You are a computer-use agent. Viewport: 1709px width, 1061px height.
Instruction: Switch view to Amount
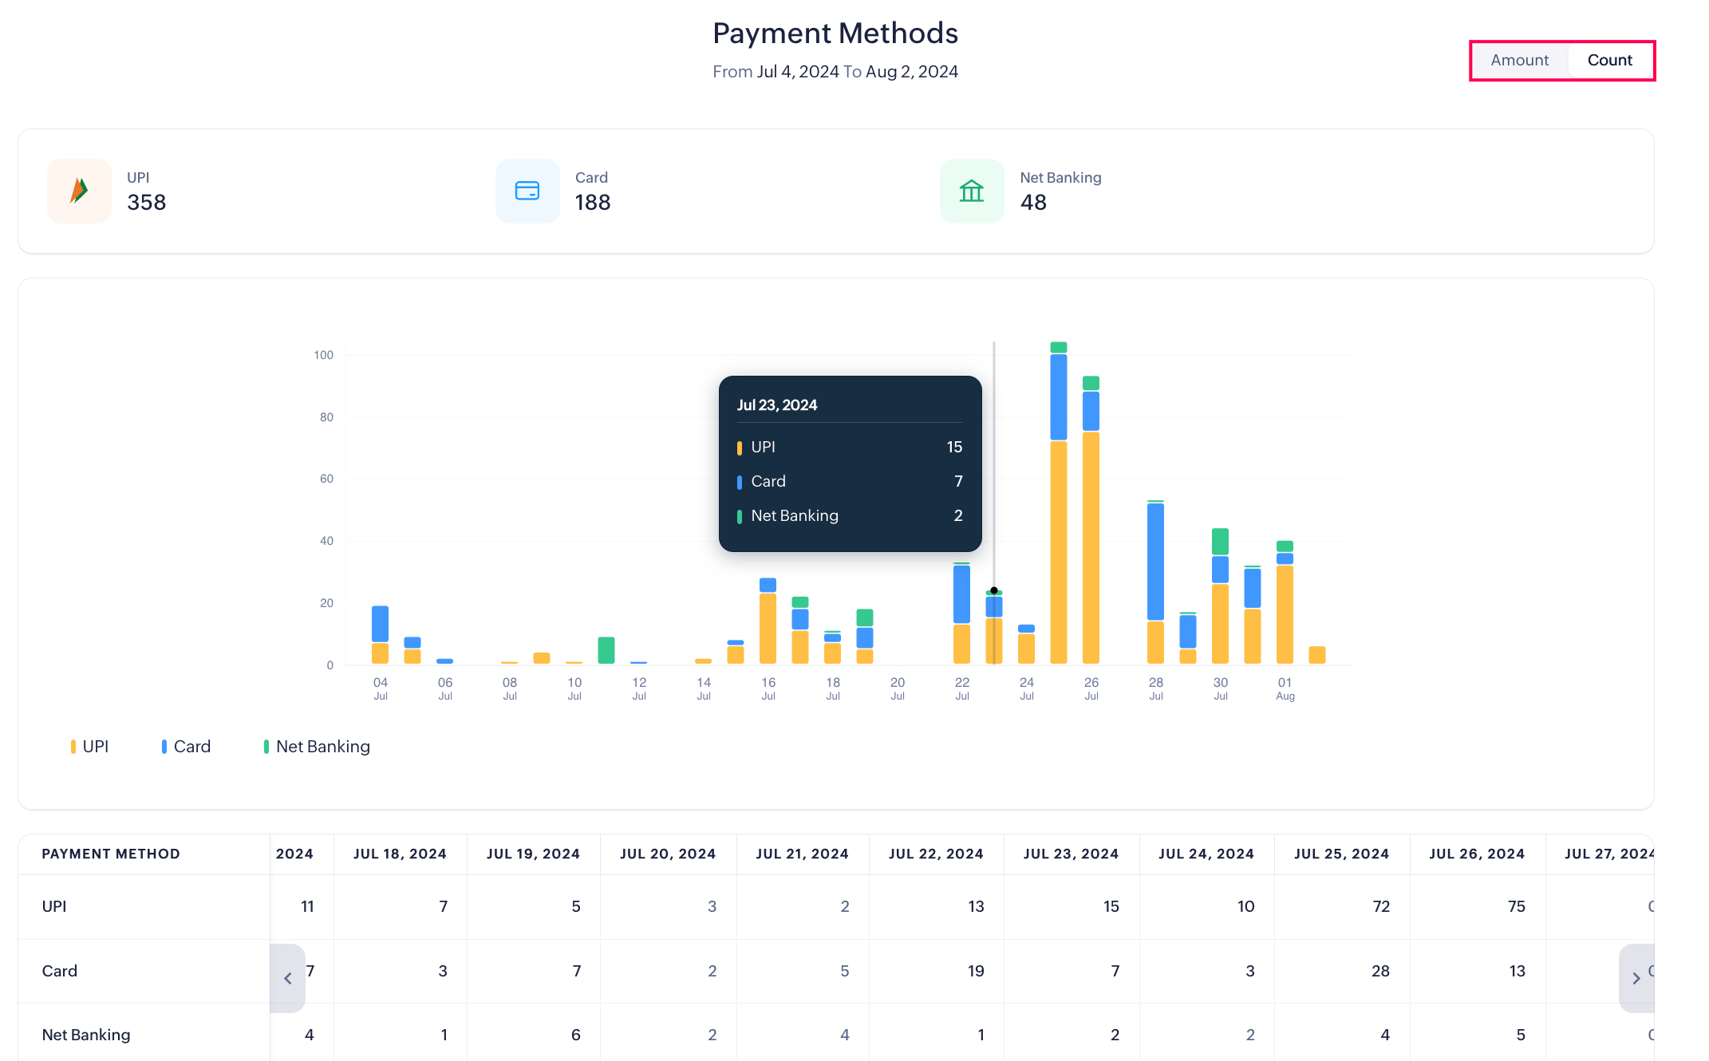pos(1519,60)
